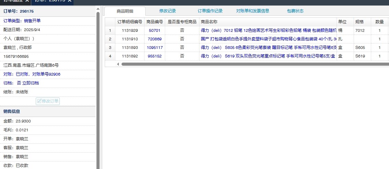Show the 包裹状态 tab

pyautogui.click(x=295, y=11)
